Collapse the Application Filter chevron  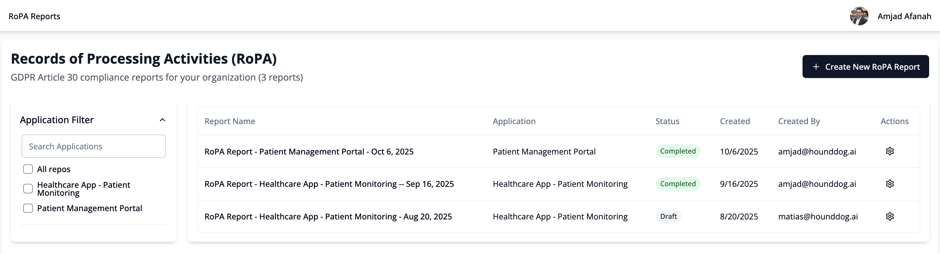163,120
